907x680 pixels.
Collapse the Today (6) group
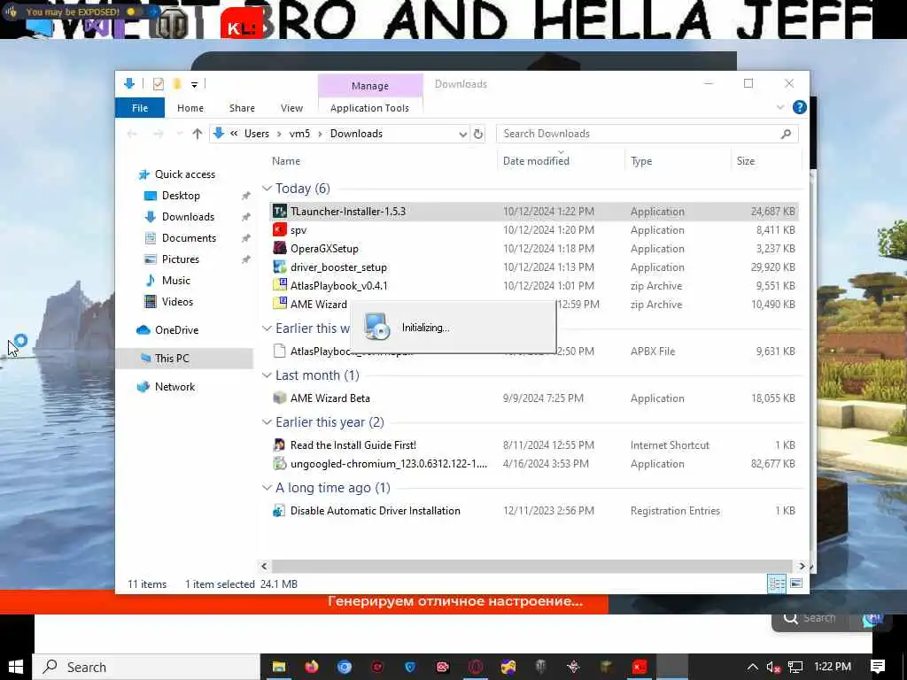click(267, 189)
